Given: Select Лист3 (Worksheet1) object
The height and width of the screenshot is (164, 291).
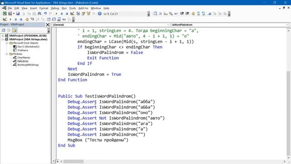Looking at the screenshot, I should (x=28, y=46).
